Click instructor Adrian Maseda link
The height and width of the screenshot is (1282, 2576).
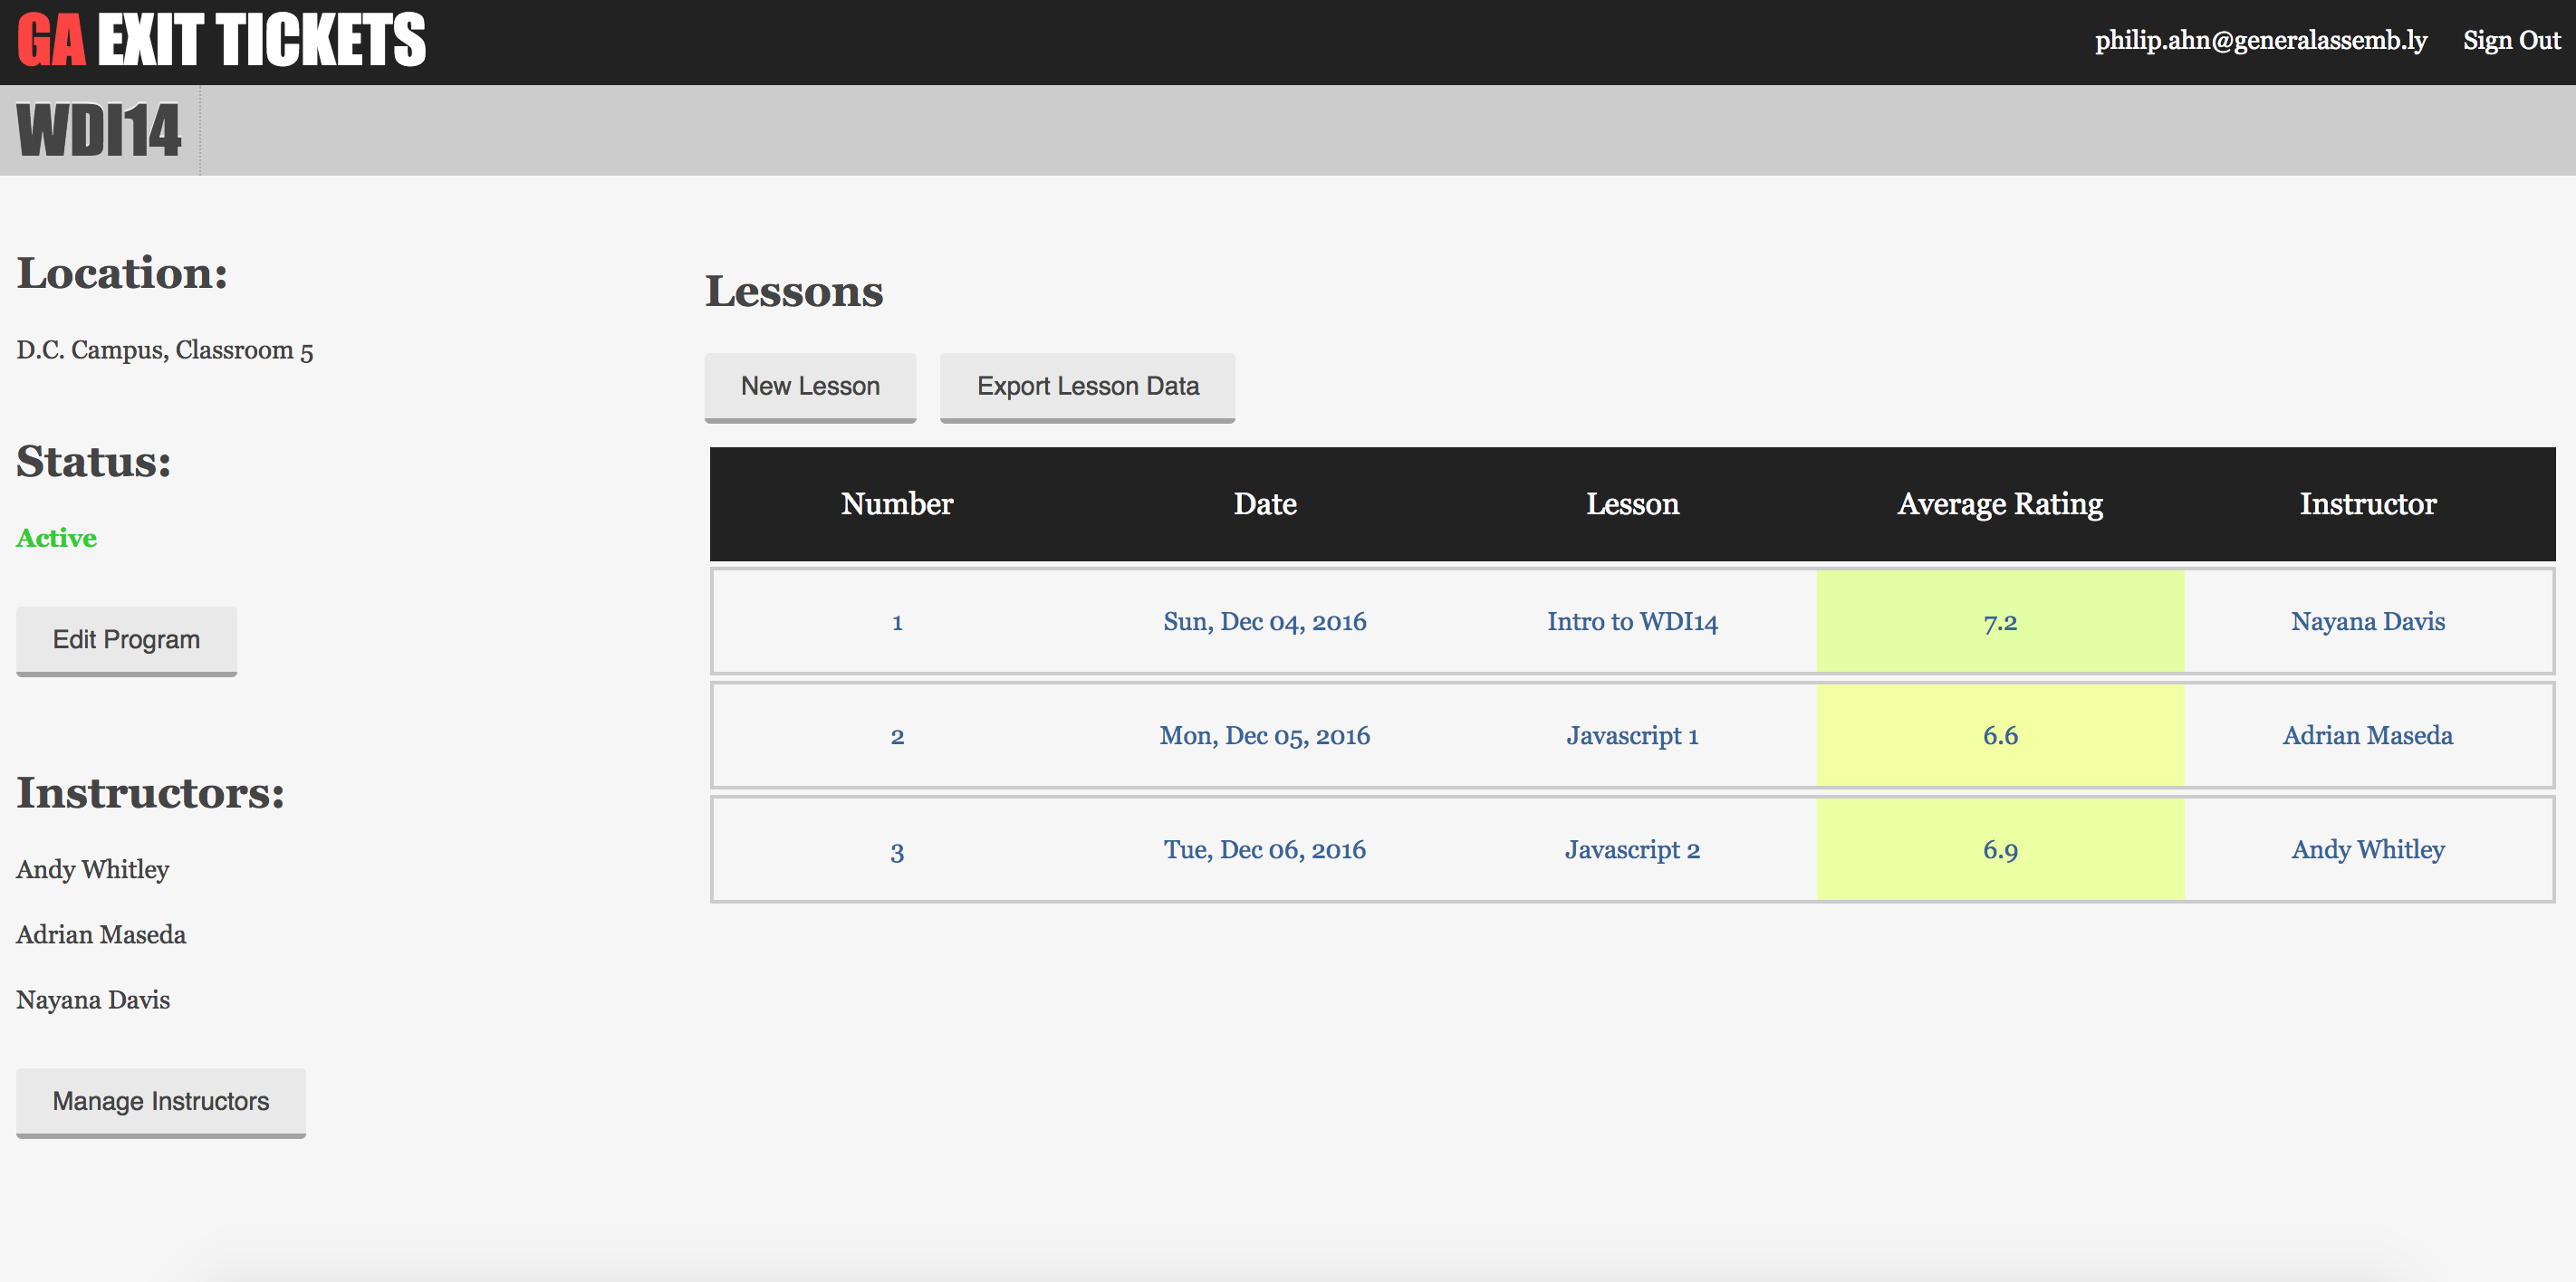pyautogui.click(x=2369, y=735)
